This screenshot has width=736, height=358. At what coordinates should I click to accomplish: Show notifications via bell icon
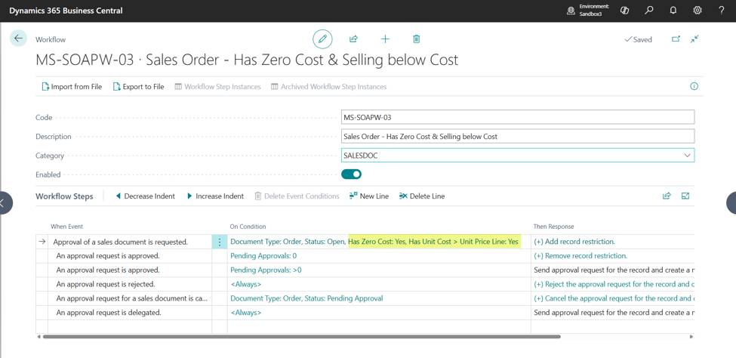pos(673,11)
